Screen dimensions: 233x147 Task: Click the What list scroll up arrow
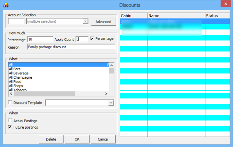click(x=111, y=65)
